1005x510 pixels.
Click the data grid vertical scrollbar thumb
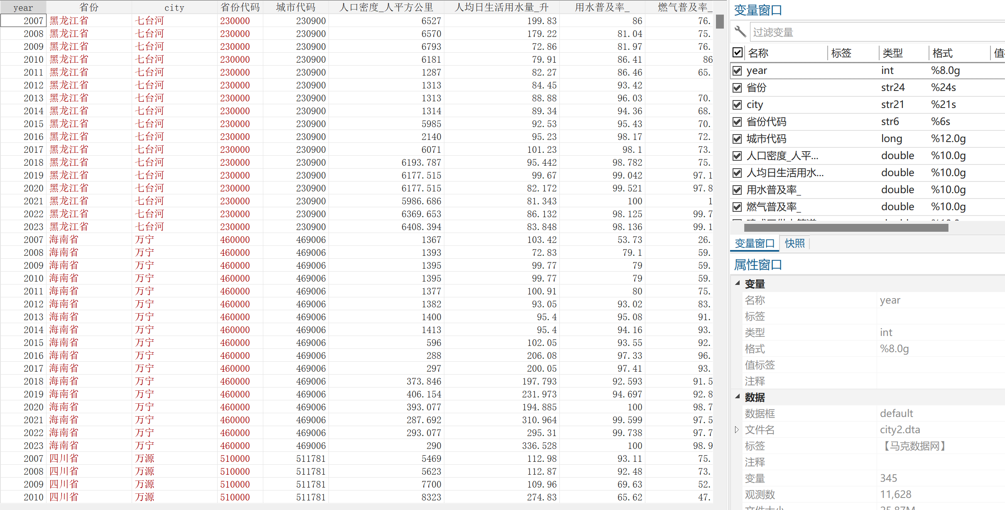tap(720, 22)
